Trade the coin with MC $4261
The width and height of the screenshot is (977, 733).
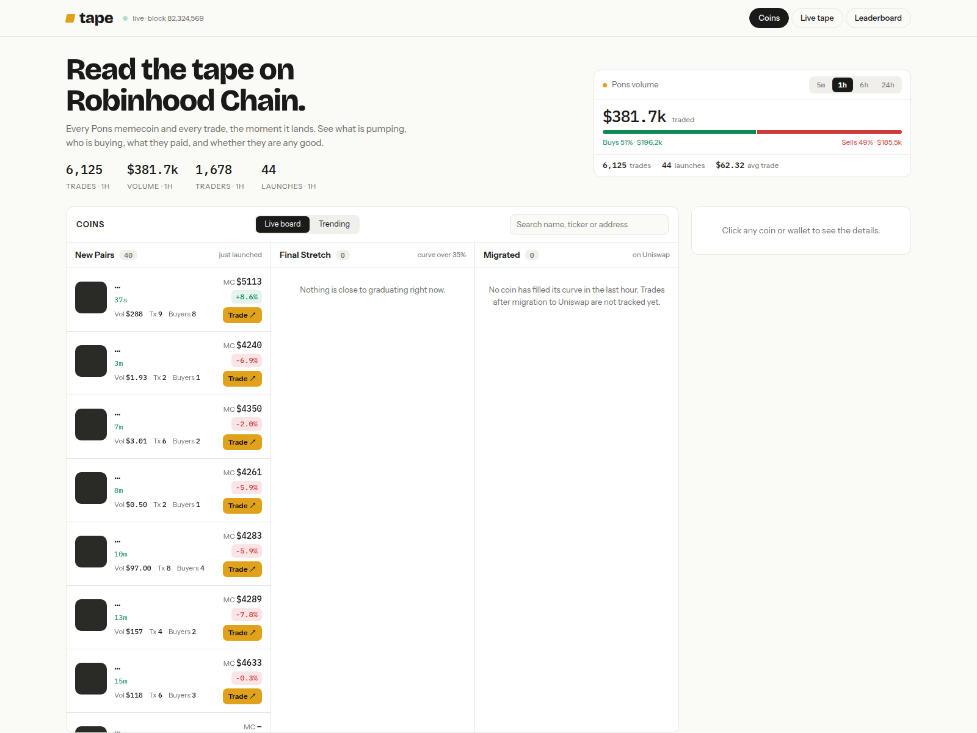pos(242,506)
